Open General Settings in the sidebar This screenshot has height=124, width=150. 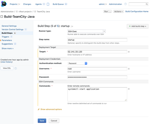click(9, 26)
